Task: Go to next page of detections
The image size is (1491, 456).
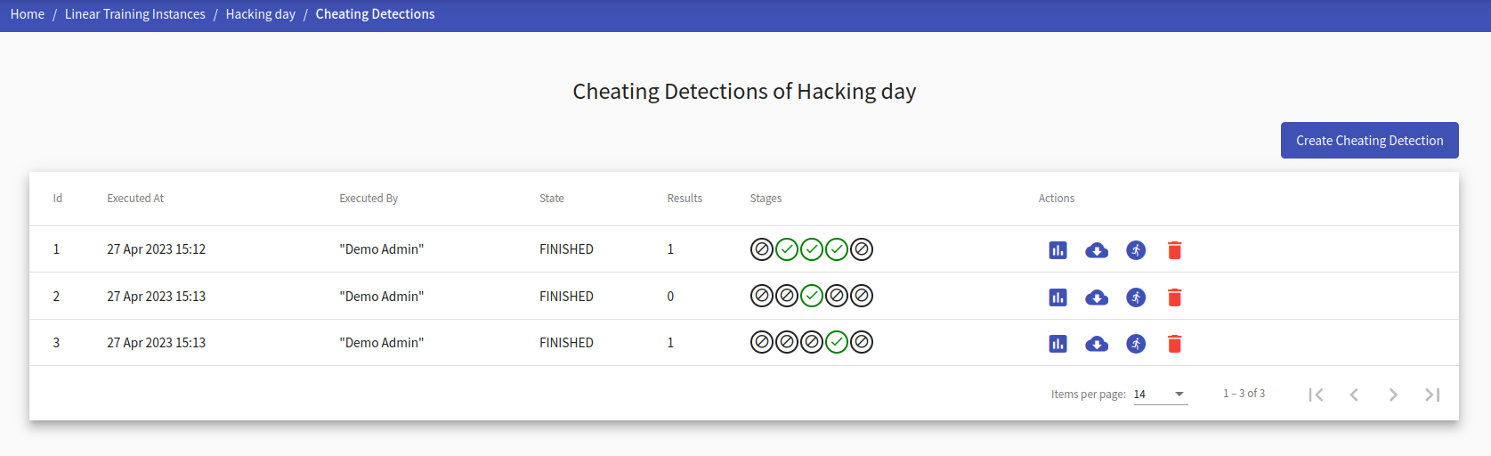Action: [1393, 395]
